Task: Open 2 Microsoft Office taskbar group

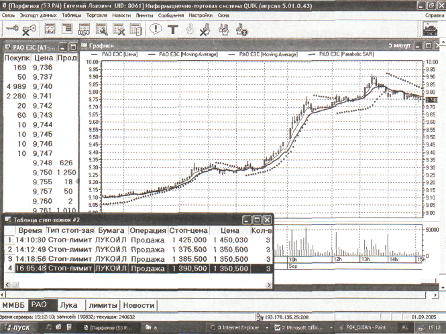Action: (303, 328)
